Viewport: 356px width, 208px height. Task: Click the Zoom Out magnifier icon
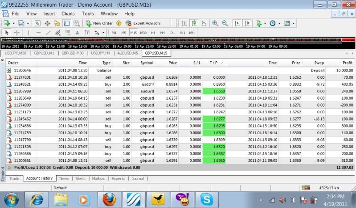click(x=225, y=23)
